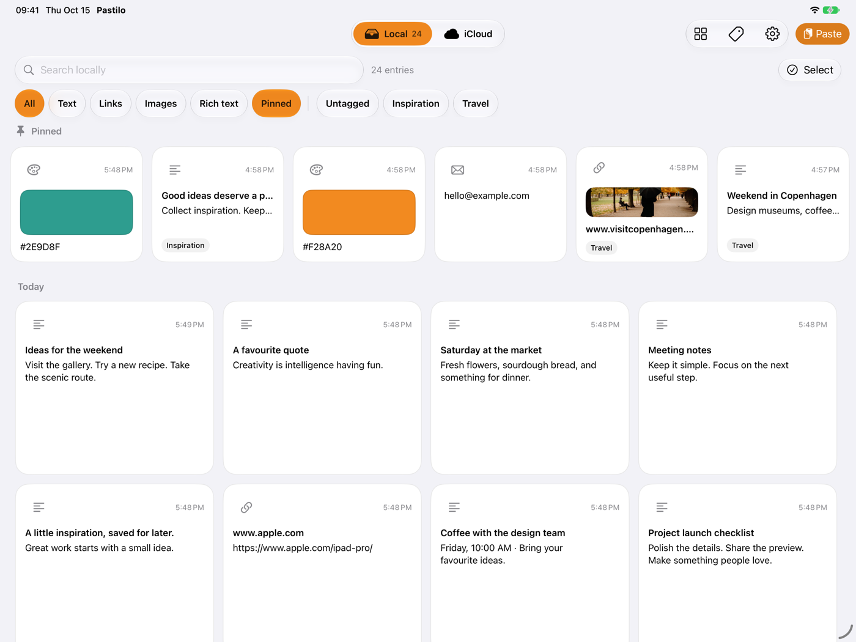Open the #F28A20 hex label
The width and height of the screenshot is (856, 642).
click(x=322, y=247)
